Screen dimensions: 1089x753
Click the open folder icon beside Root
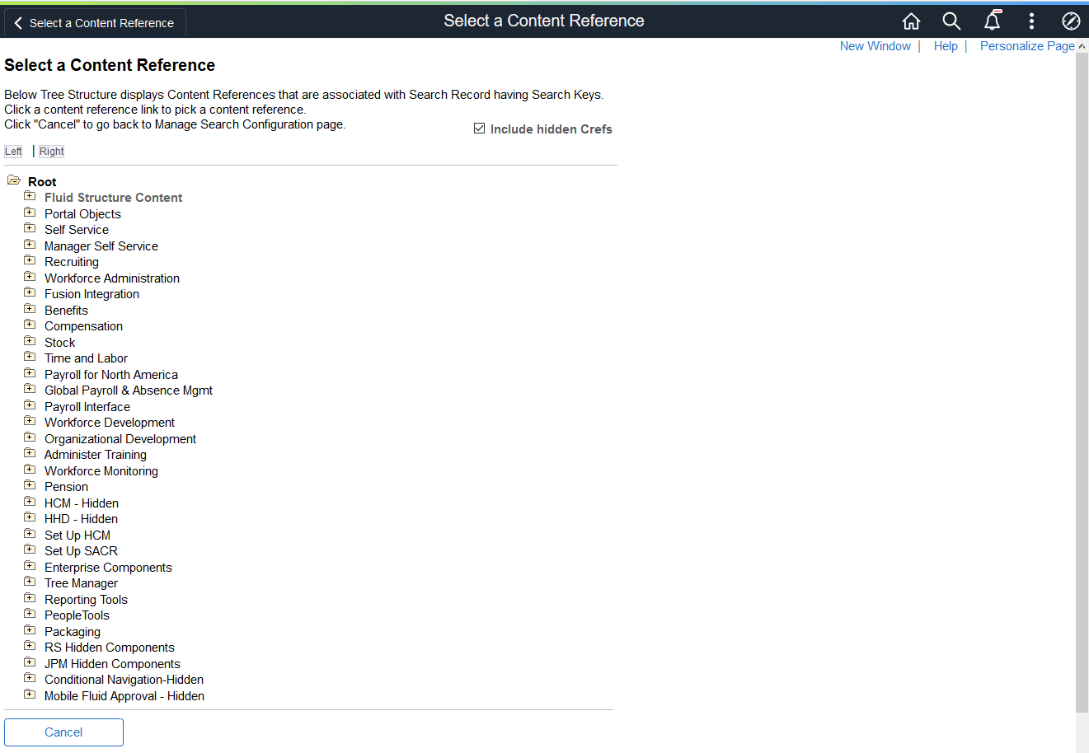point(13,180)
